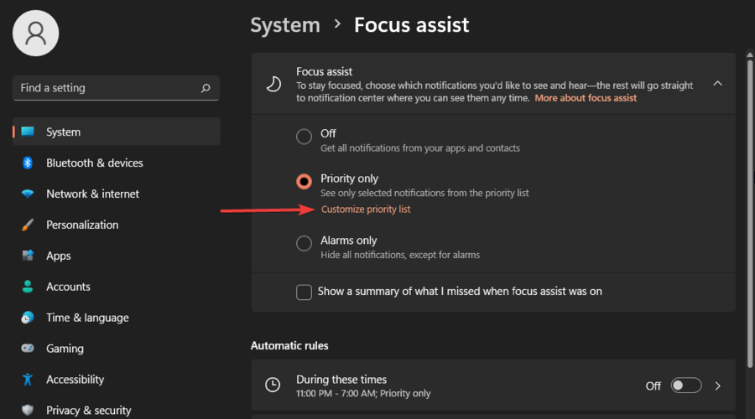Select the Off radio button

click(x=304, y=137)
